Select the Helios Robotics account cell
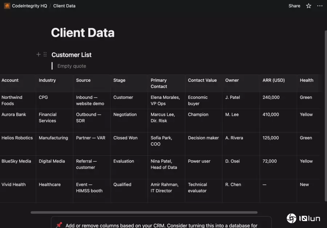The height and width of the screenshot is (228, 327). coord(17,138)
